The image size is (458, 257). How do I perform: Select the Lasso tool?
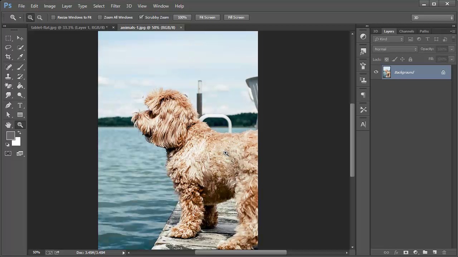pos(8,47)
